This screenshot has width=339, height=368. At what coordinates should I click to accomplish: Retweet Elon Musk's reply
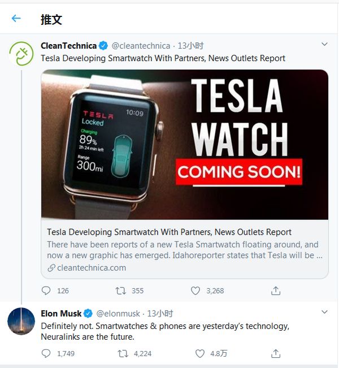pos(123,353)
